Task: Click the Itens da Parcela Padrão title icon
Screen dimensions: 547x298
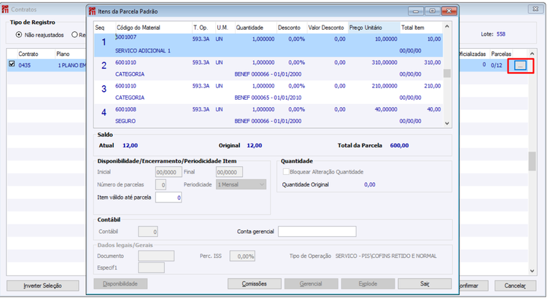Action: (x=93, y=10)
